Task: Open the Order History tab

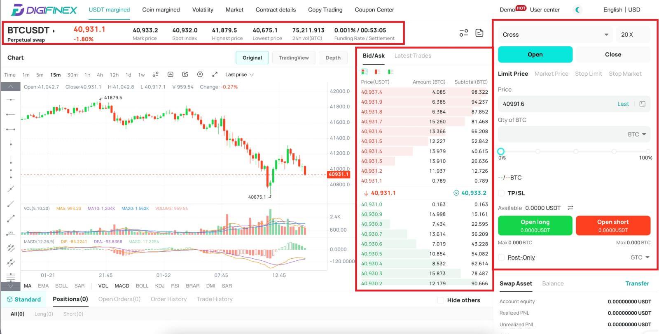Action: coord(168,299)
